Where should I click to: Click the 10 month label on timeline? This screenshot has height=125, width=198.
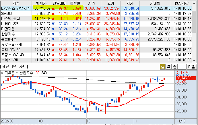88,121
